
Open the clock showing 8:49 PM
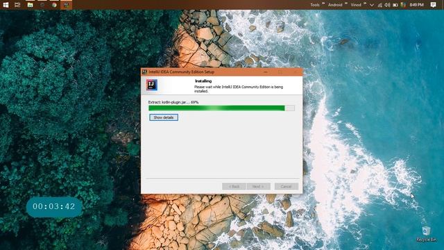pos(416,5)
